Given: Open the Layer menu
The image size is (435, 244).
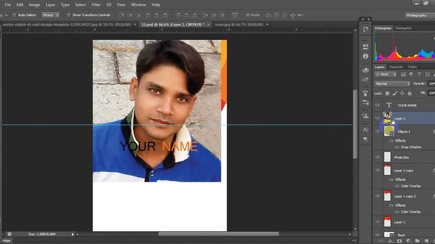Looking at the screenshot, I should pos(50,5).
